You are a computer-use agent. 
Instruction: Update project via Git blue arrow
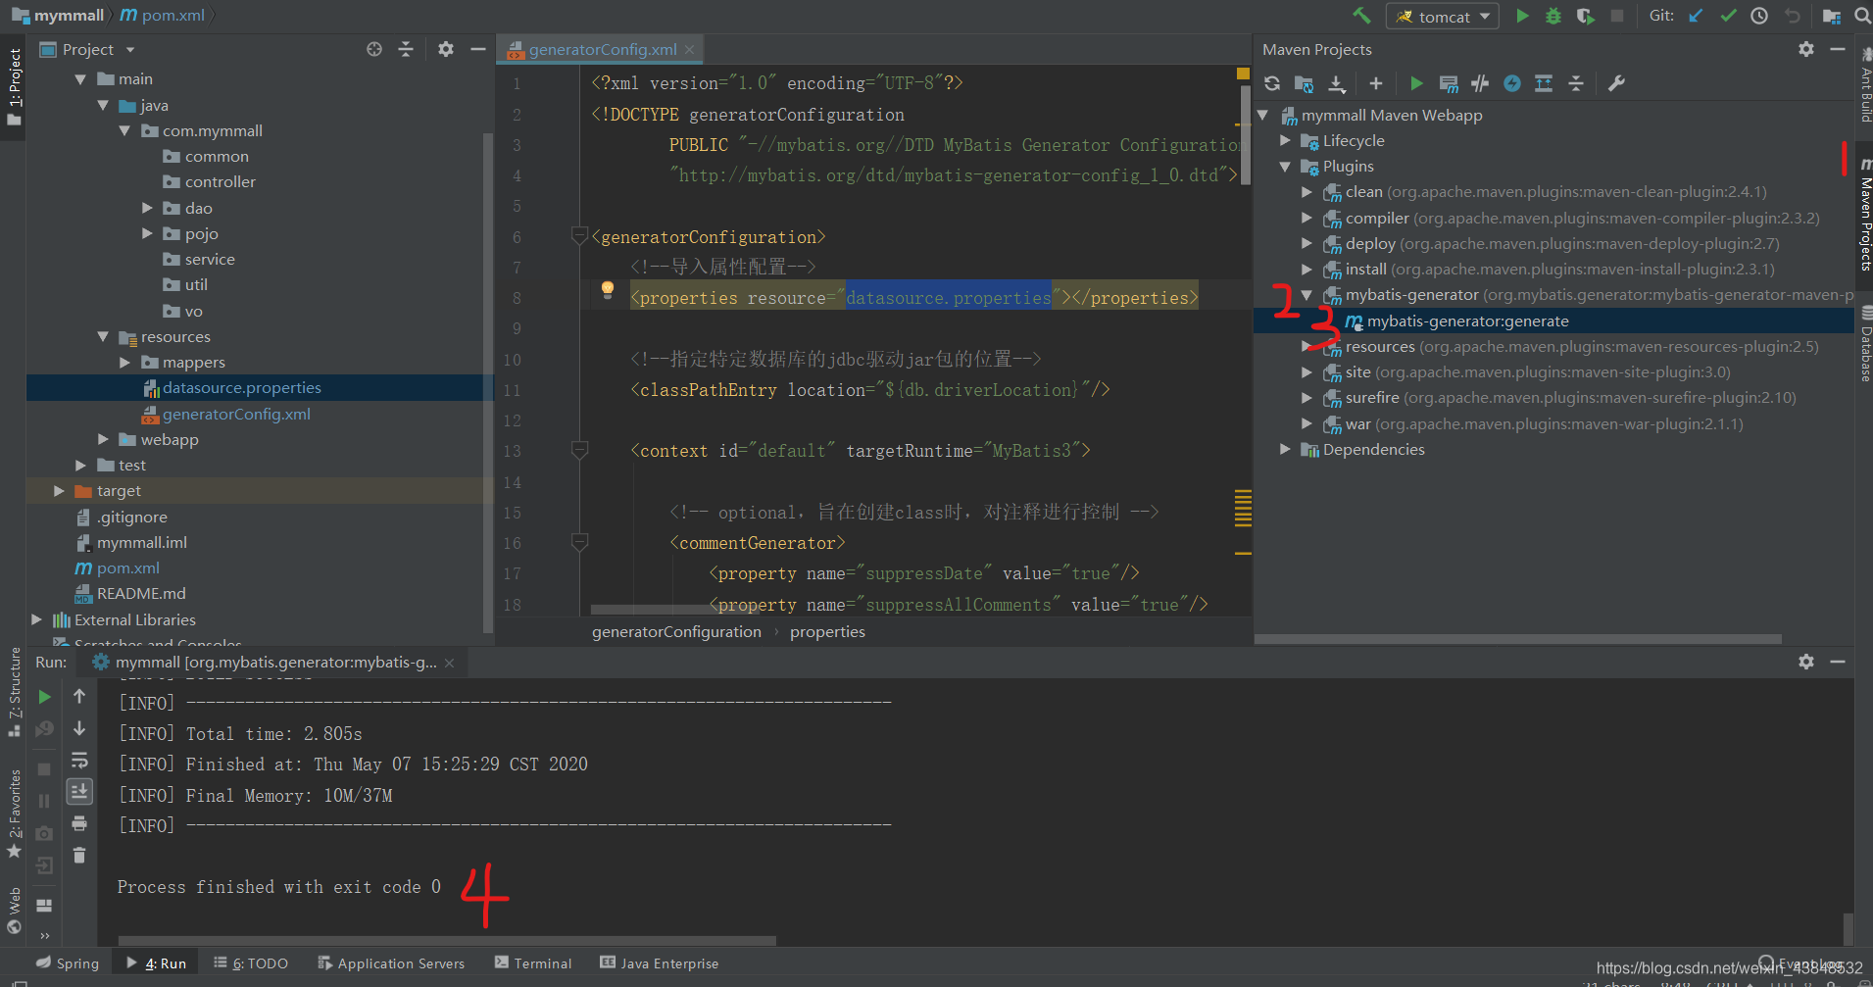pyautogui.click(x=1696, y=16)
